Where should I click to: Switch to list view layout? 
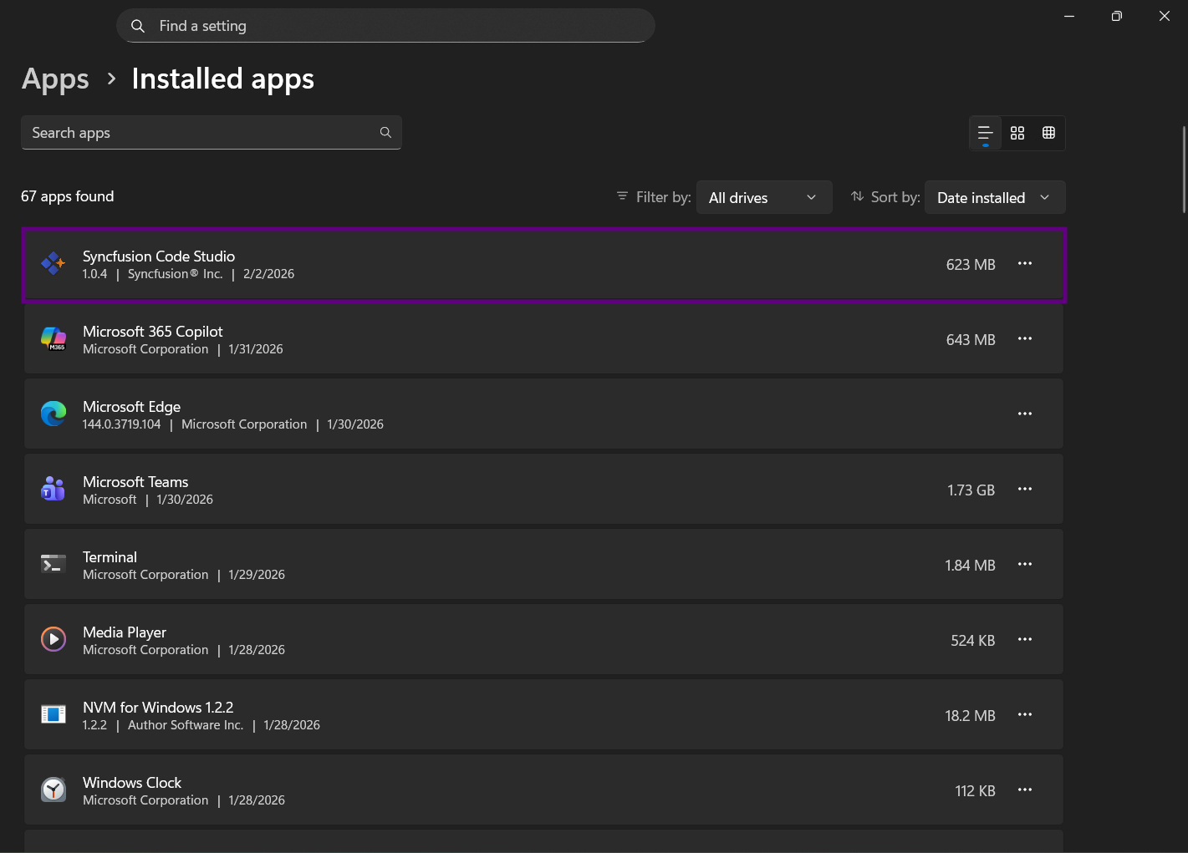click(x=986, y=133)
